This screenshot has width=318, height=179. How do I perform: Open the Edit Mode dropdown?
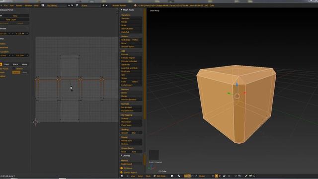161,176
